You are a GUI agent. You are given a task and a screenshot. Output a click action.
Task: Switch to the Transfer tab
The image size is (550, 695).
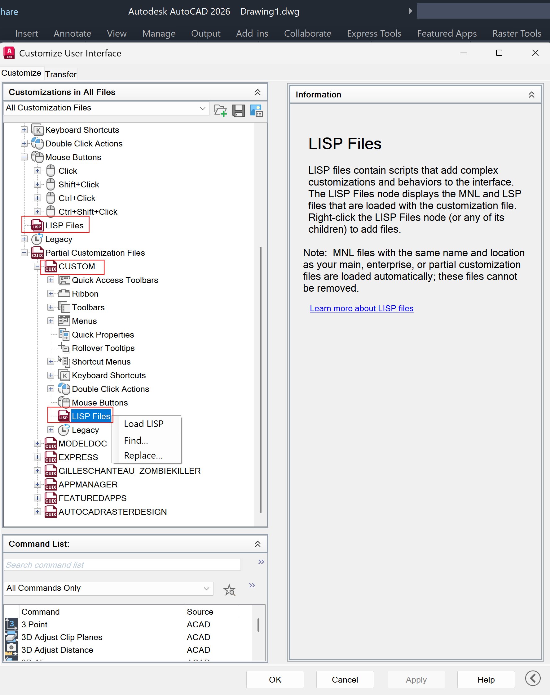[x=60, y=74]
